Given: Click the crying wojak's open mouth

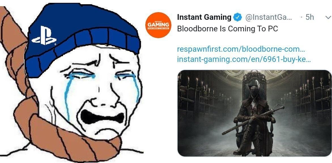Looking at the screenshot, I should (x=102, y=117).
